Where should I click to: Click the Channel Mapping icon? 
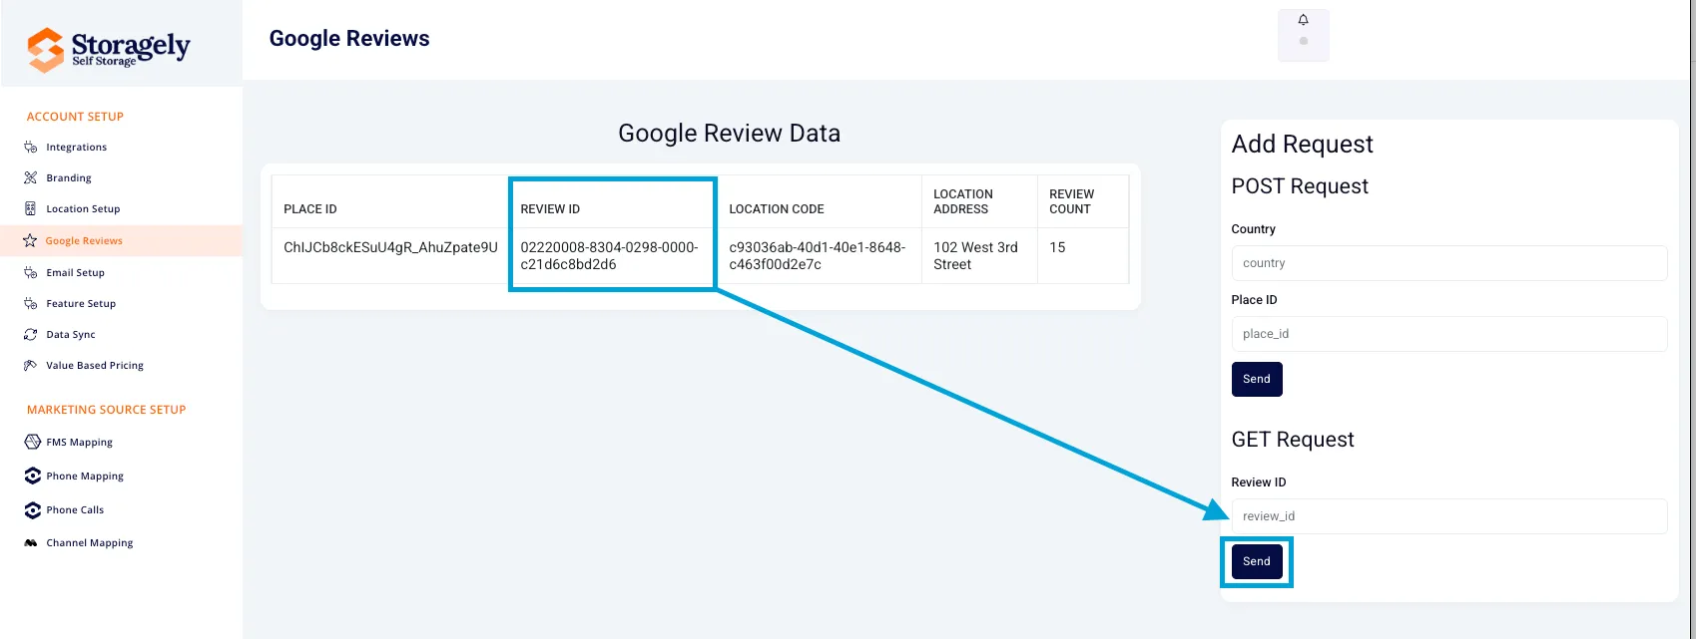click(x=31, y=543)
